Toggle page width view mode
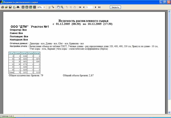 (27, 7)
